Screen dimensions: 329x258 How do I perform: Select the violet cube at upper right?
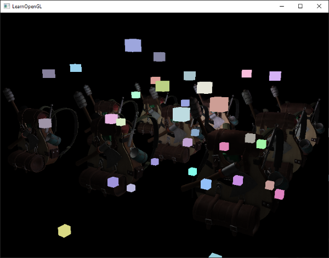(x=275, y=76)
